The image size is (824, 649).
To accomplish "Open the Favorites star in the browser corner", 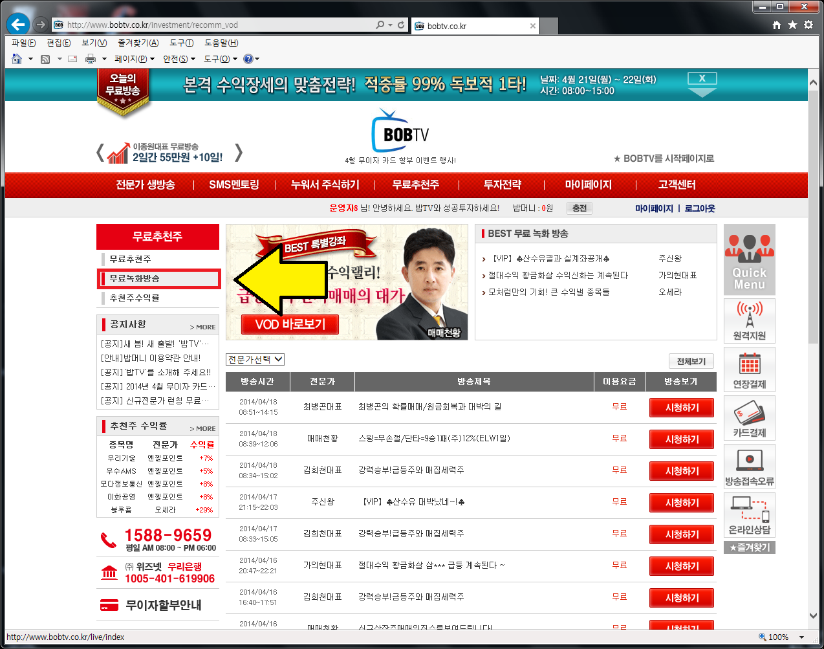I will [x=792, y=25].
